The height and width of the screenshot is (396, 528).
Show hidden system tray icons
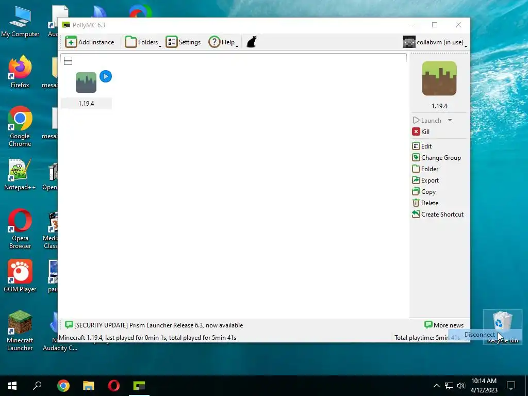coord(436,386)
